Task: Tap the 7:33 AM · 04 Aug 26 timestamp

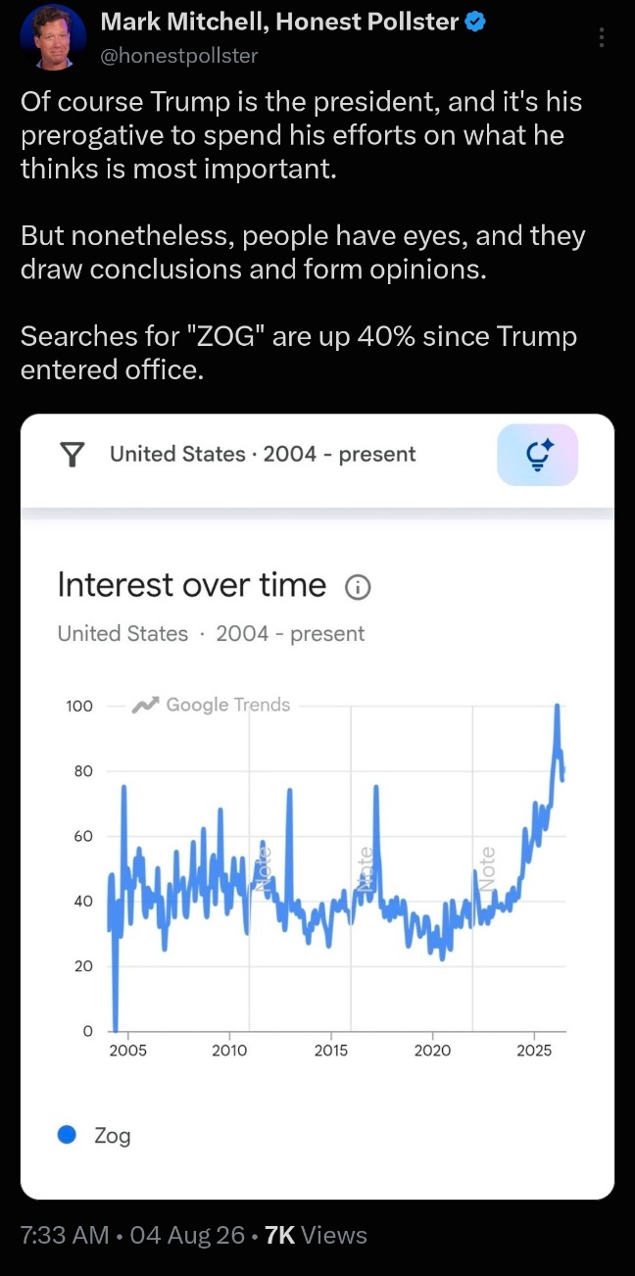Action: click(132, 1235)
